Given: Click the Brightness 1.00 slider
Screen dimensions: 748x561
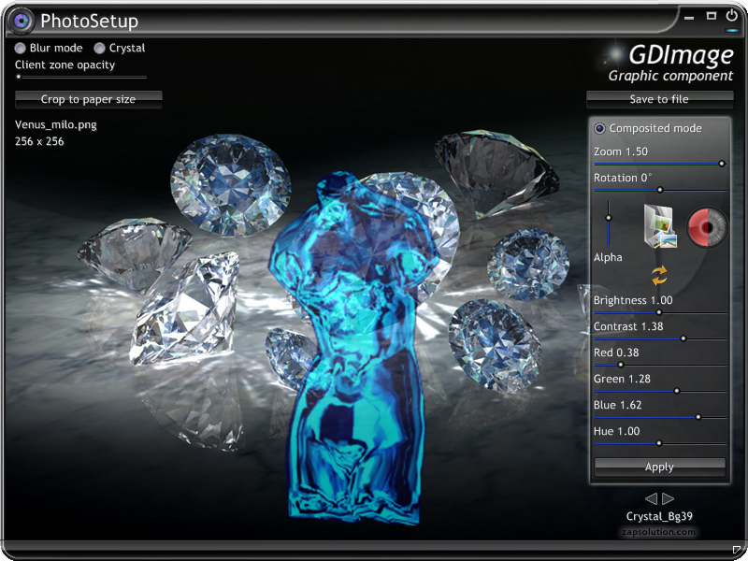Looking at the screenshot, I should click(x=660, y=312).
